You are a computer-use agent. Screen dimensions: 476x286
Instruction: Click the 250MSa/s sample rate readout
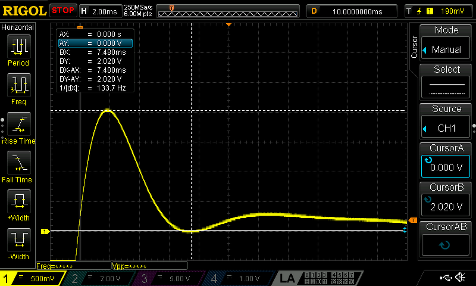(138, 8)
